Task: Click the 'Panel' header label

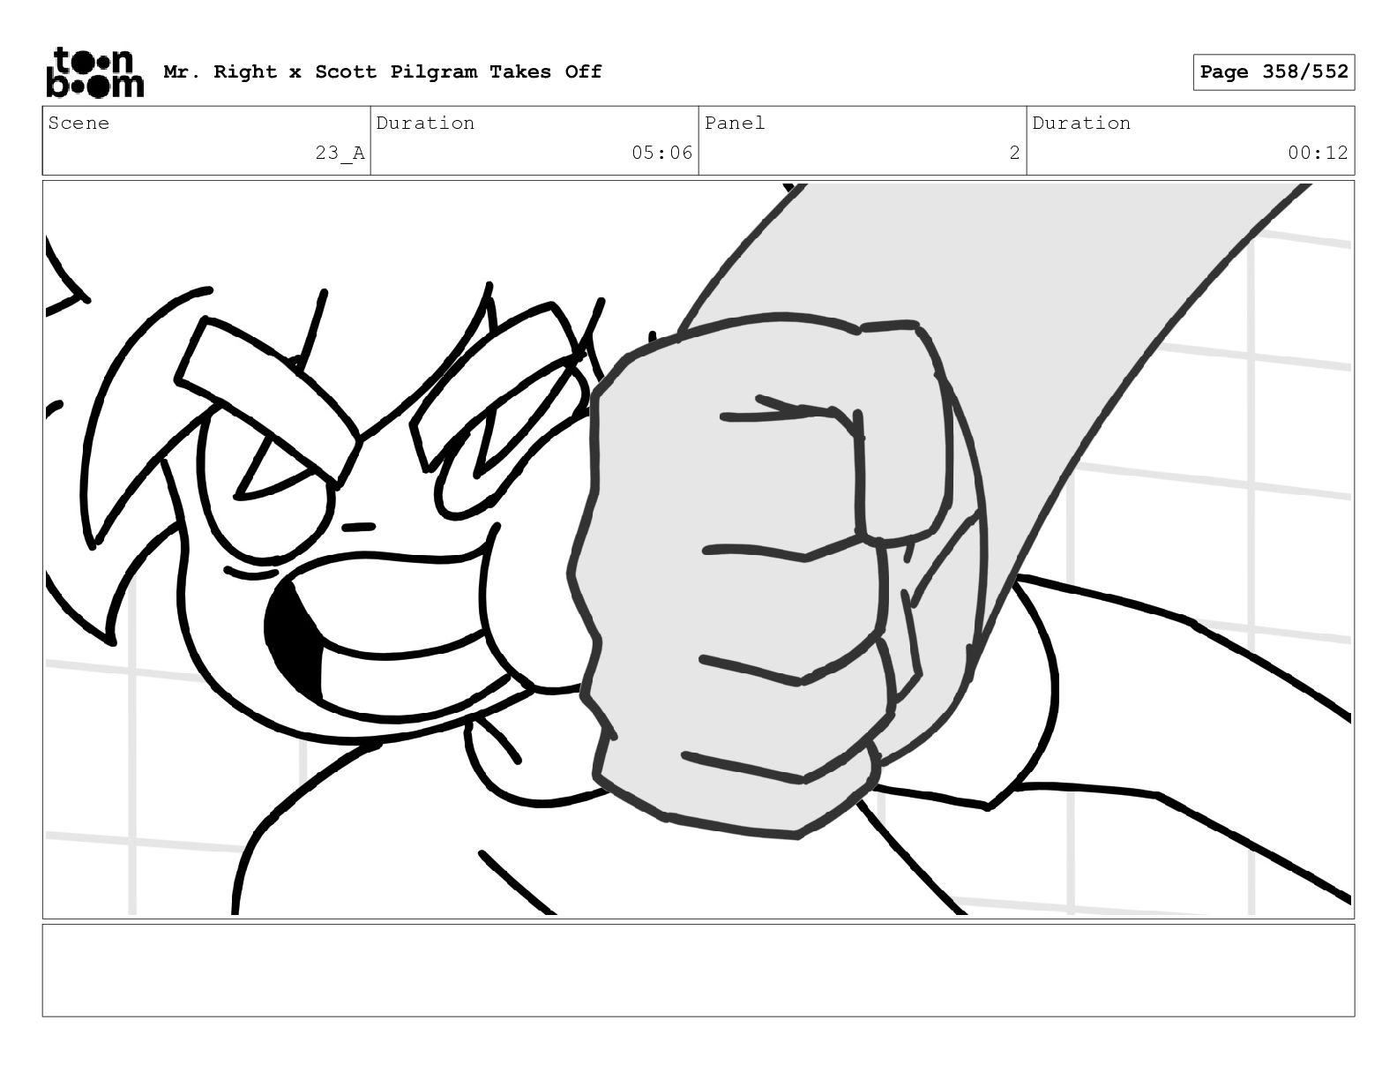Action: coord(735,124)
